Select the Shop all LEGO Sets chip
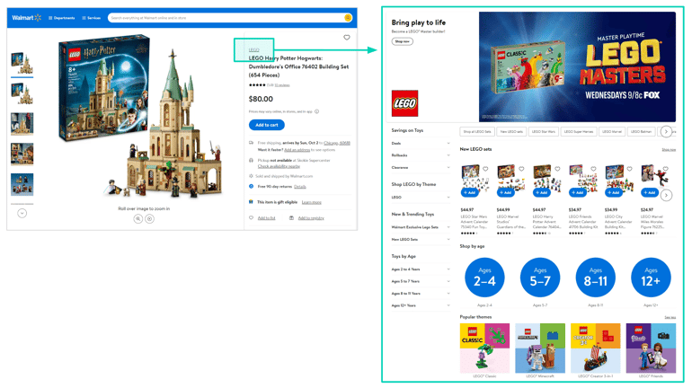 (477, 131)
